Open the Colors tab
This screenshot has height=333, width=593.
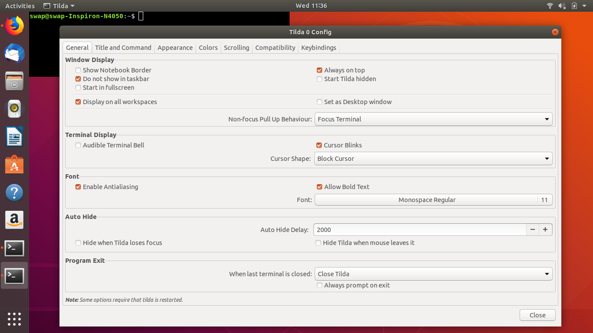(x=208, y=48)
